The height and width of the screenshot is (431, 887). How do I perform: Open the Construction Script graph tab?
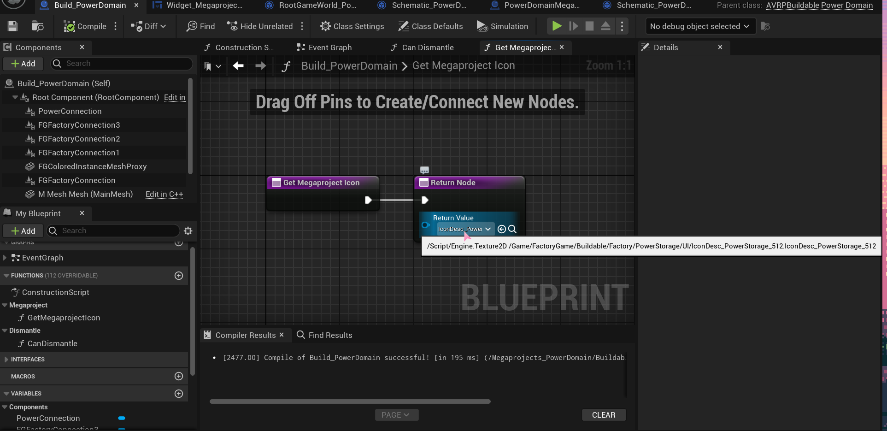(x=239, y=47)
